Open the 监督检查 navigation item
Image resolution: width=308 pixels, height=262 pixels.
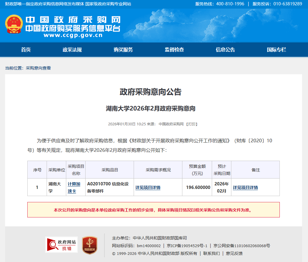point(174,50)
